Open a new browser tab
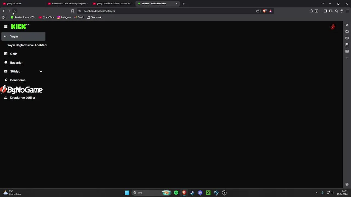Image resolution: width=351 pixels, height=197 pixels. point(183,4)
